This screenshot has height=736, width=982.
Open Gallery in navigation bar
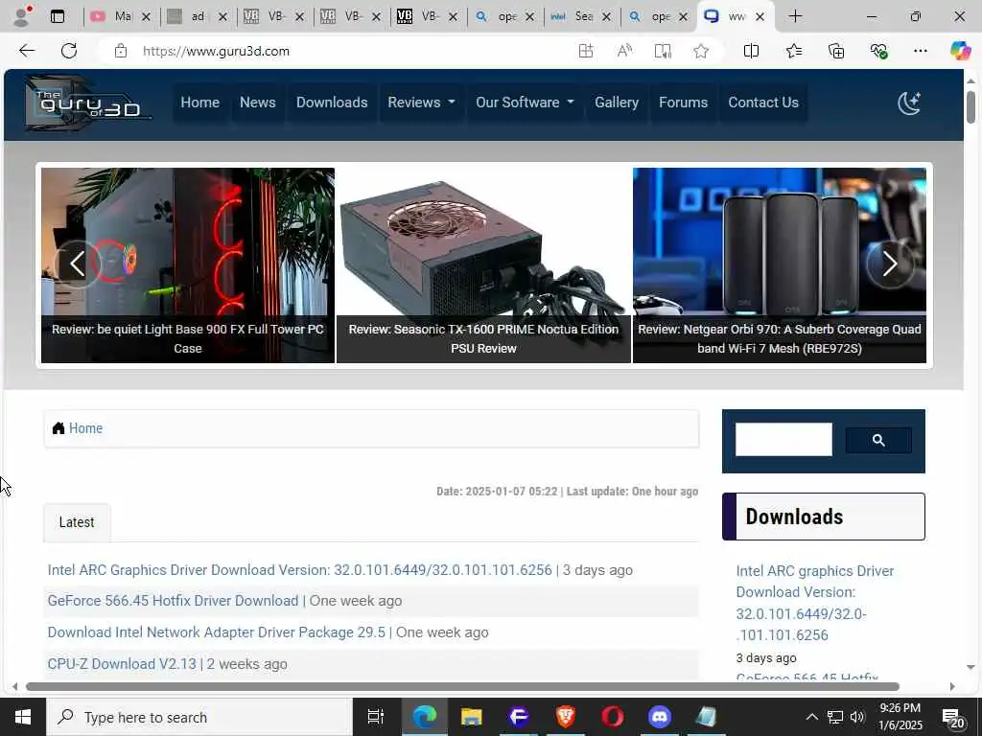click(617, 103)
